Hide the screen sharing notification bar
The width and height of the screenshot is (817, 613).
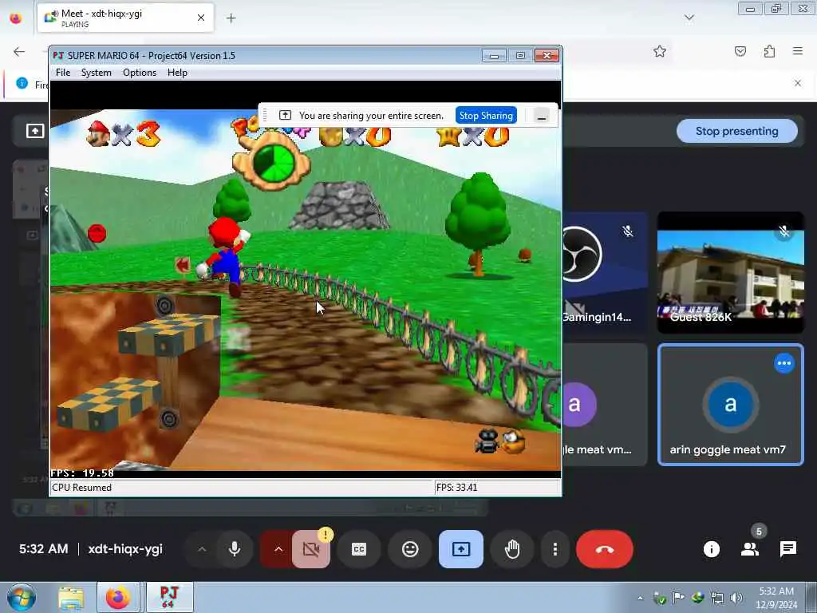[x=542, y=116]
